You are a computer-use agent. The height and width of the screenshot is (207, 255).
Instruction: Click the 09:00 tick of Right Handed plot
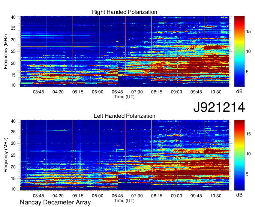tap(177, 92)
